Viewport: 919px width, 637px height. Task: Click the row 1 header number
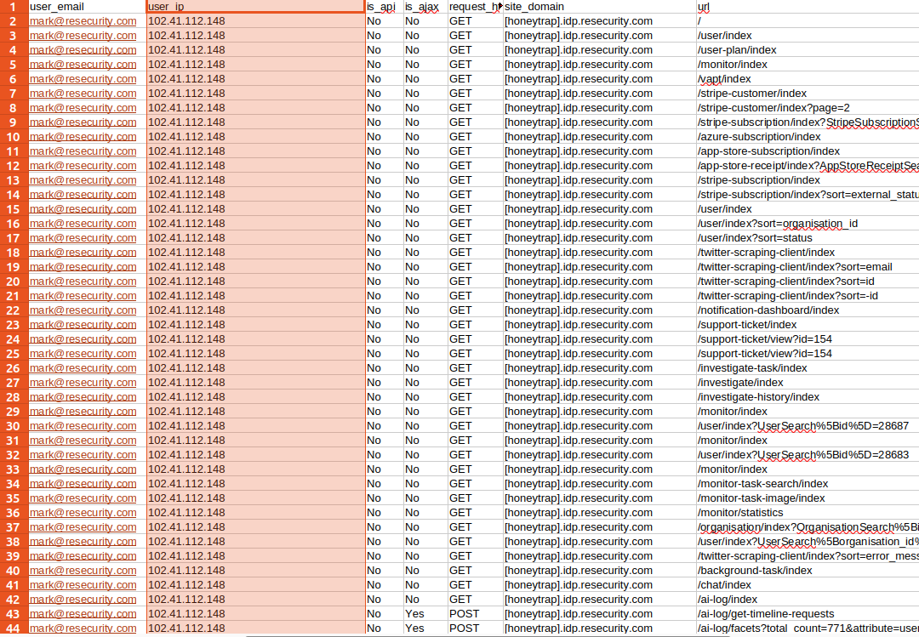[x=13, y=7]
